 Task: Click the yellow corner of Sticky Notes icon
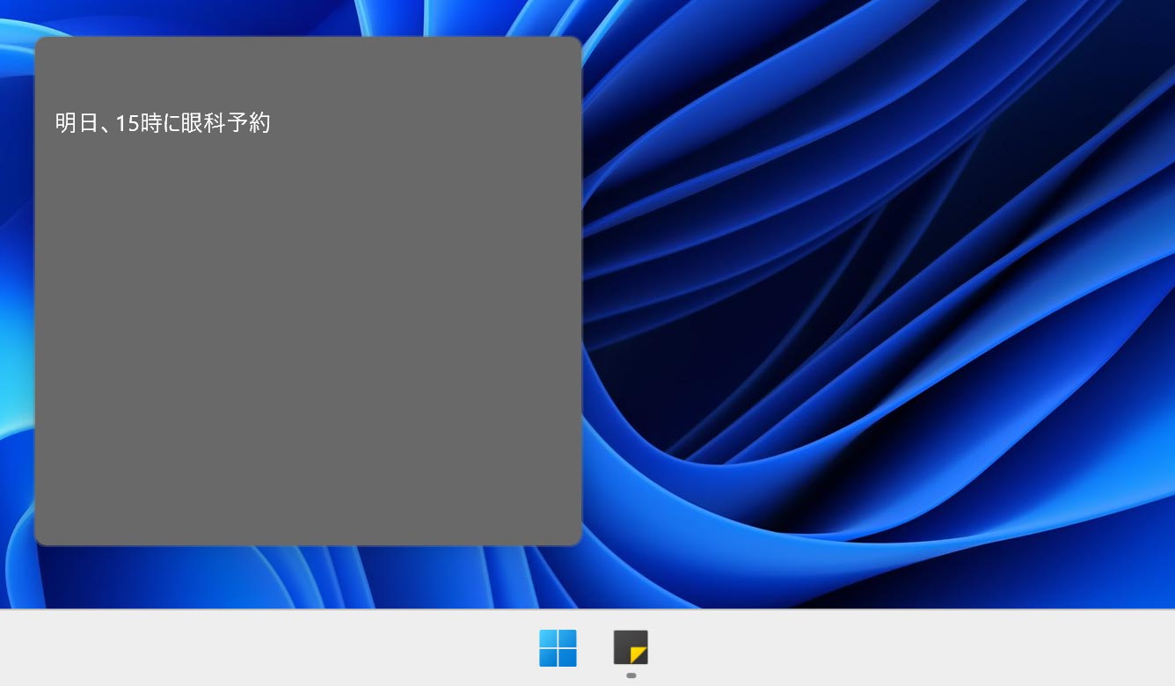pyautogui.click(x=639, y=655)
